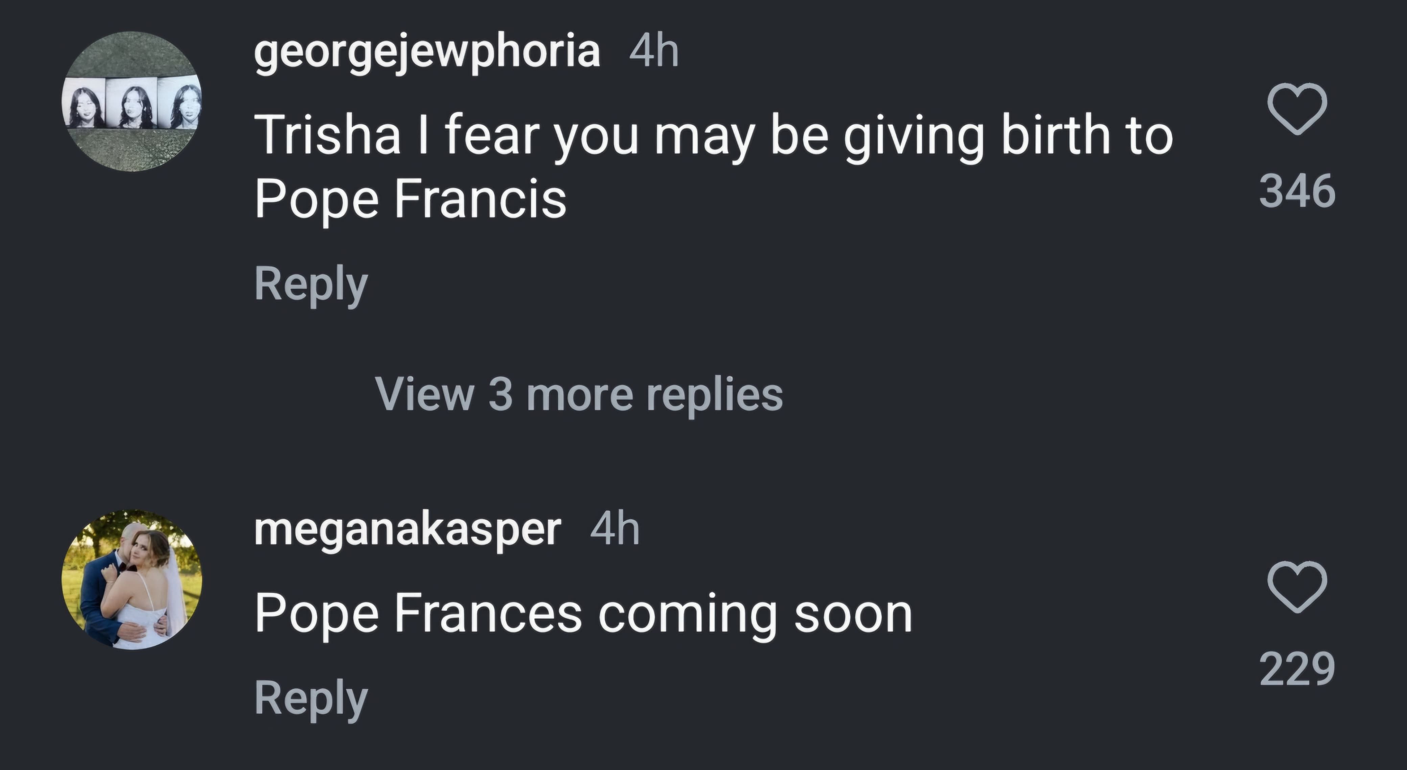Tap the heart on meganakasper's comment
This screenshot has height=770, width=1407.
pyautogui.click(x=1297, y=587)
